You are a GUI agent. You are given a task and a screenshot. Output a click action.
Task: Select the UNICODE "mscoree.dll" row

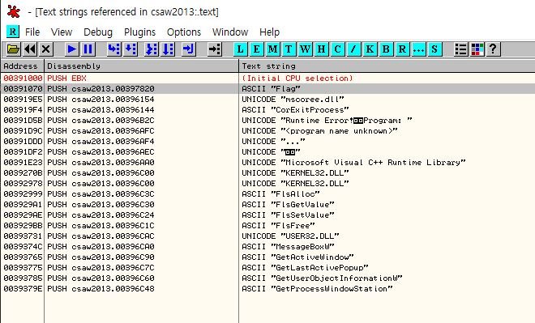[267, 99]
